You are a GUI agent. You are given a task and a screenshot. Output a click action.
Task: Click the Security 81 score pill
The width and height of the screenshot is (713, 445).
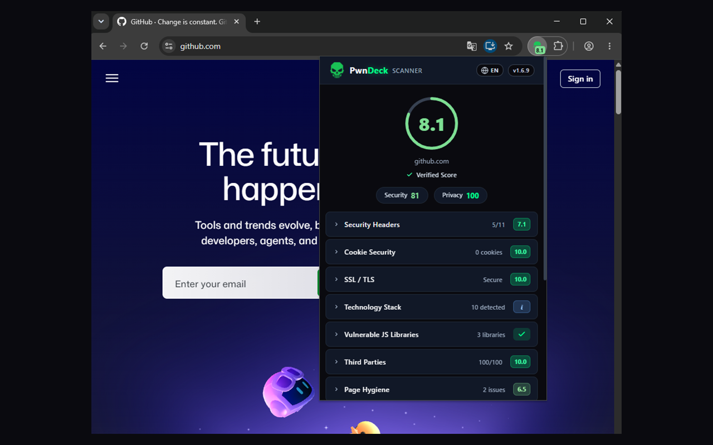pyautogui.click(x=402, y=195)
